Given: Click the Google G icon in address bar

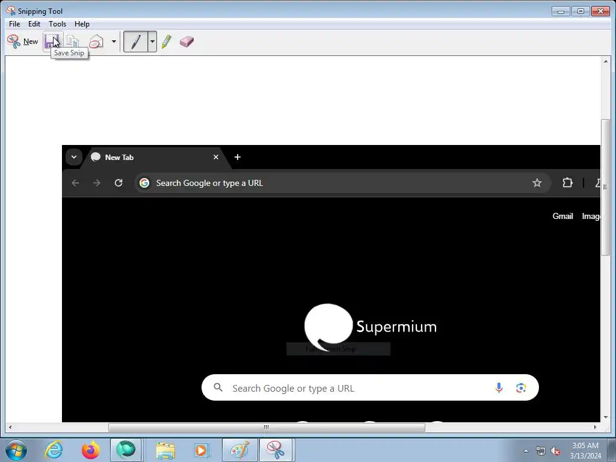Looking at the screenshot, I should pyautogui.click(x=144, y=183).
